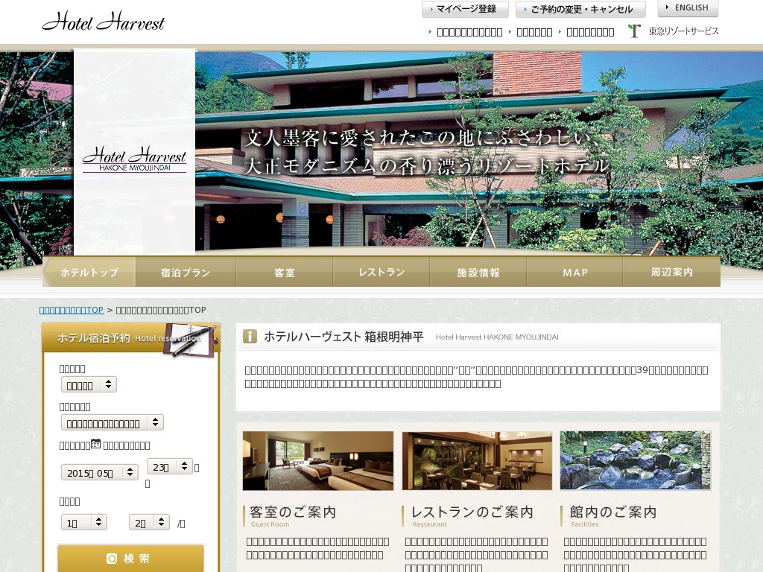Open the 宿泊プラン navigation tab

[186, 272]
